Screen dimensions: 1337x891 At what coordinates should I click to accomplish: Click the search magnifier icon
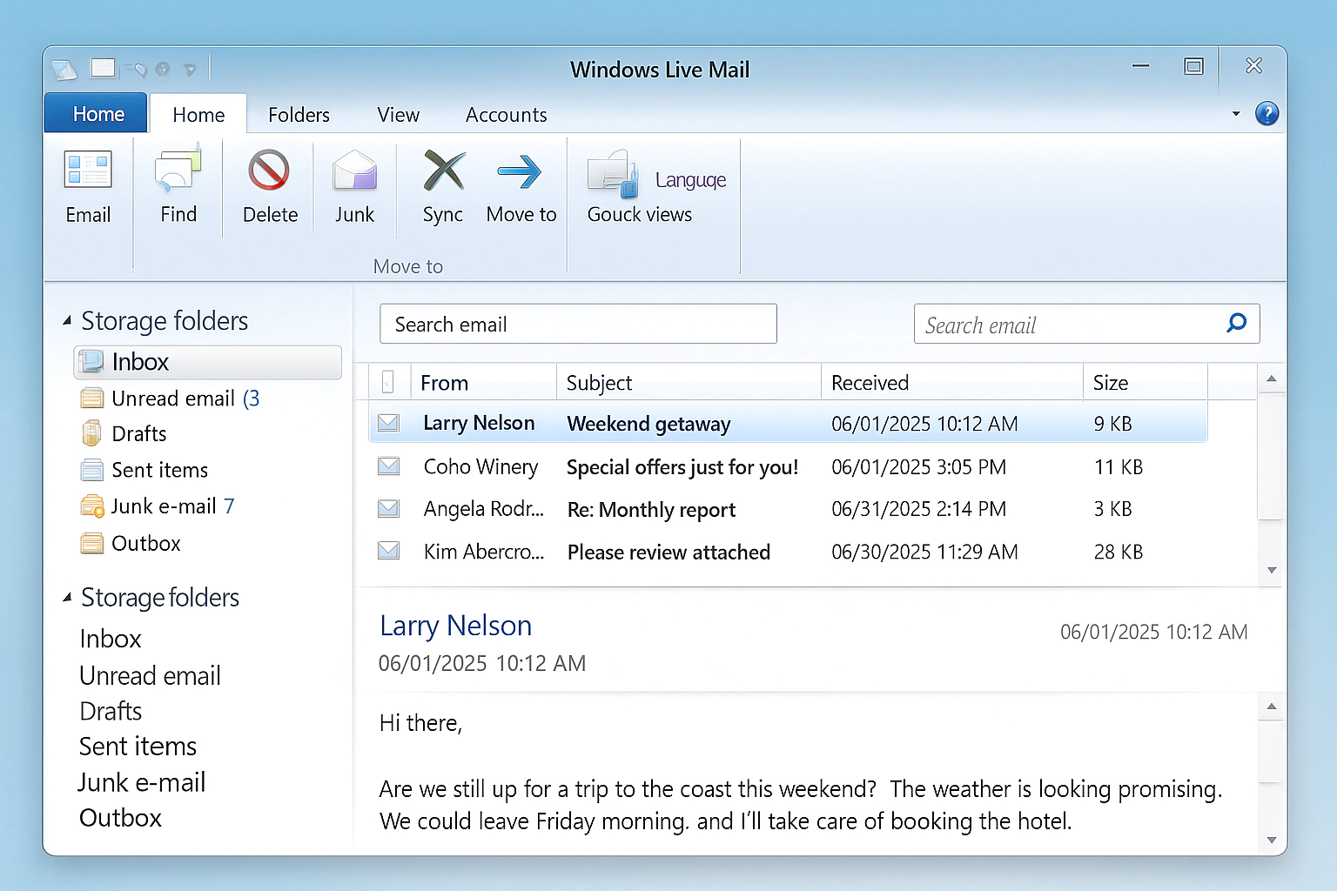(x=1236, y=324)
